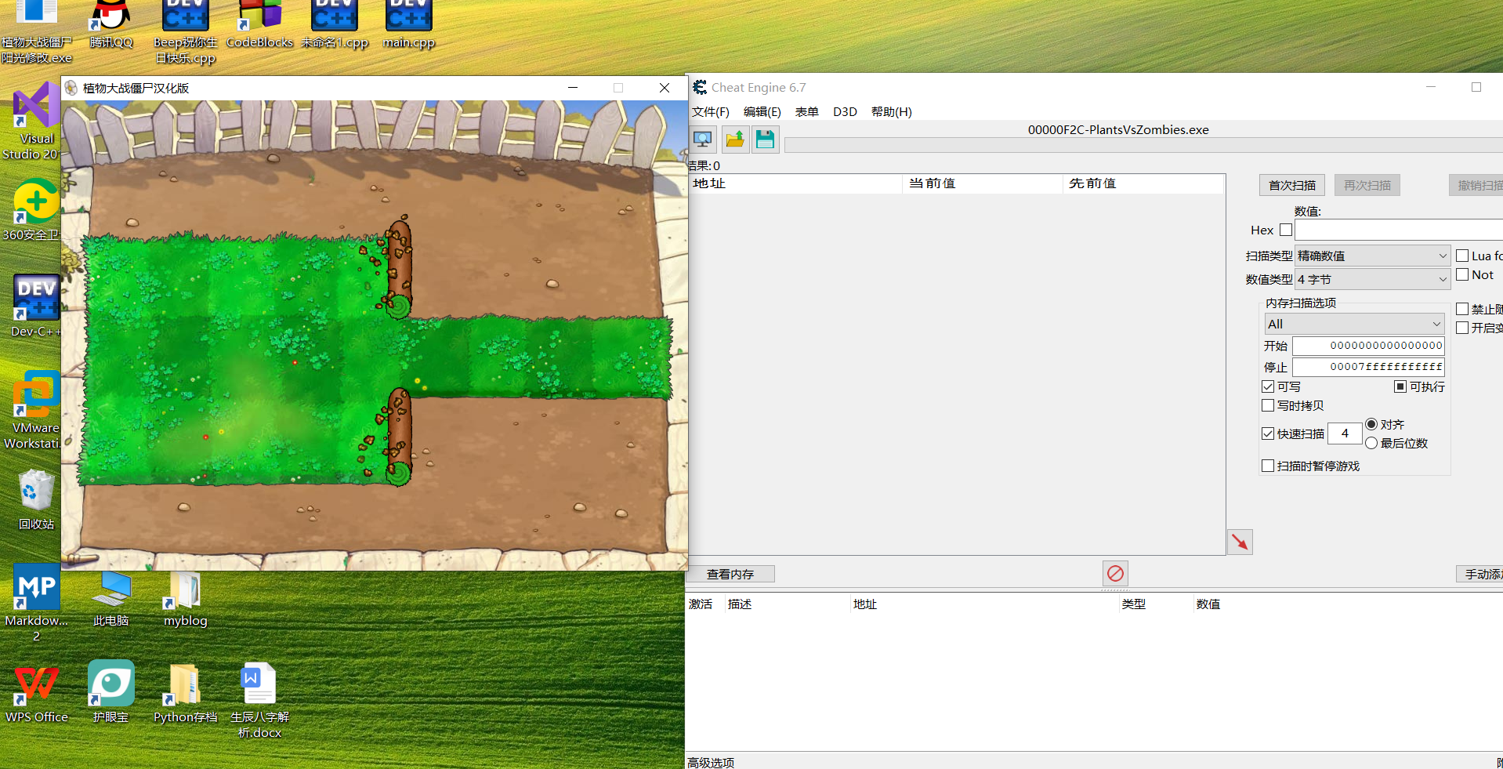
Task: Launch WPS Office shortcut
Action: point(37,694)
